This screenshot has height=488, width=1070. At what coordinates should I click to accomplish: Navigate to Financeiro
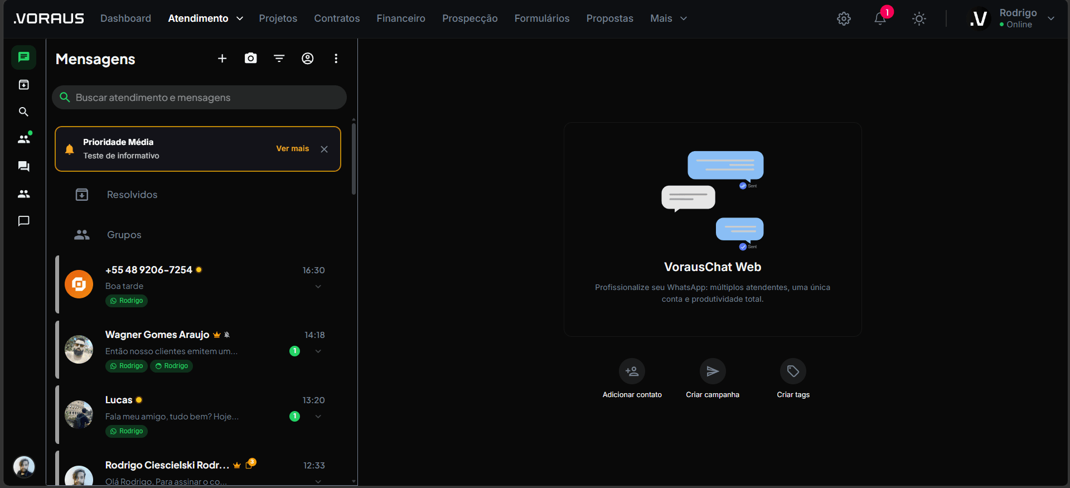coord(401,18)
